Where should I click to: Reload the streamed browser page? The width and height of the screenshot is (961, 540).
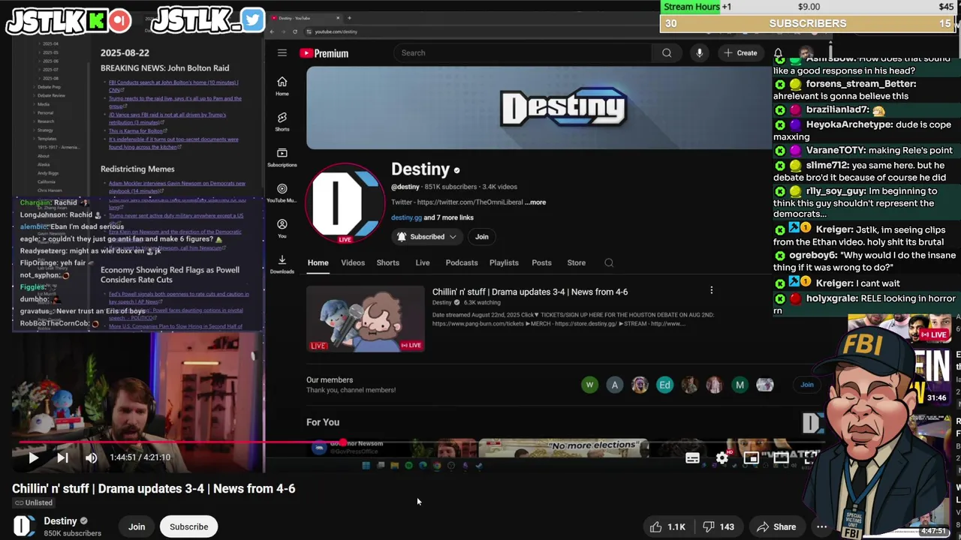(x=294, y=31)
